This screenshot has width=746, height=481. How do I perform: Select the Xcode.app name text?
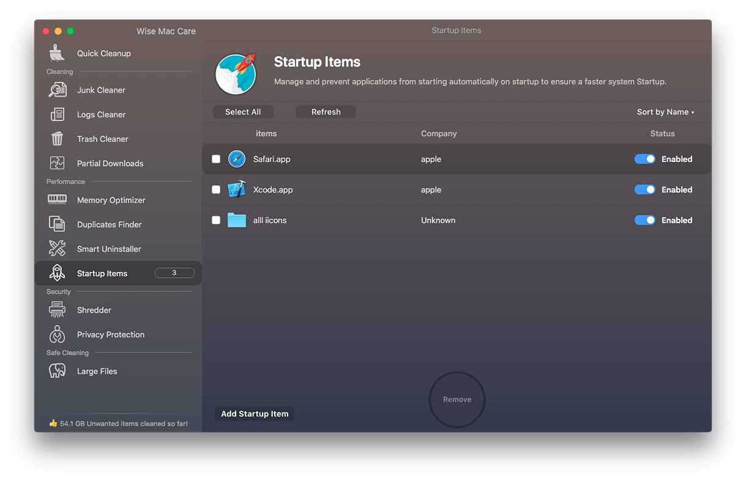[273, 189]
